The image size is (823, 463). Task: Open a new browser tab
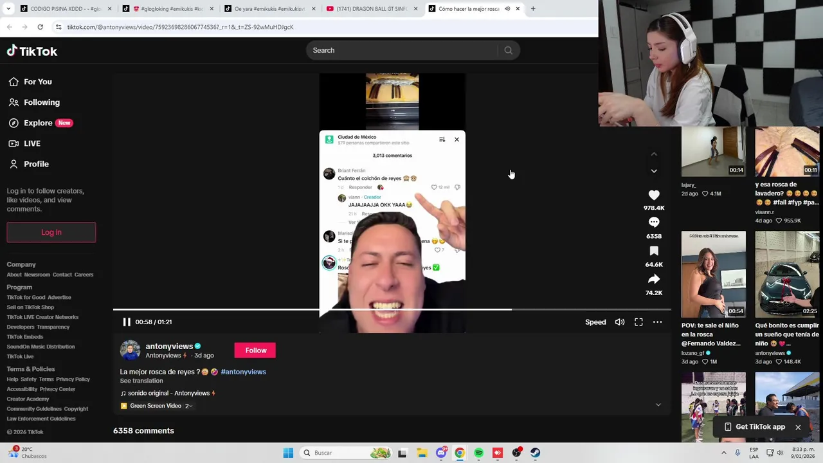coord(533,9)
